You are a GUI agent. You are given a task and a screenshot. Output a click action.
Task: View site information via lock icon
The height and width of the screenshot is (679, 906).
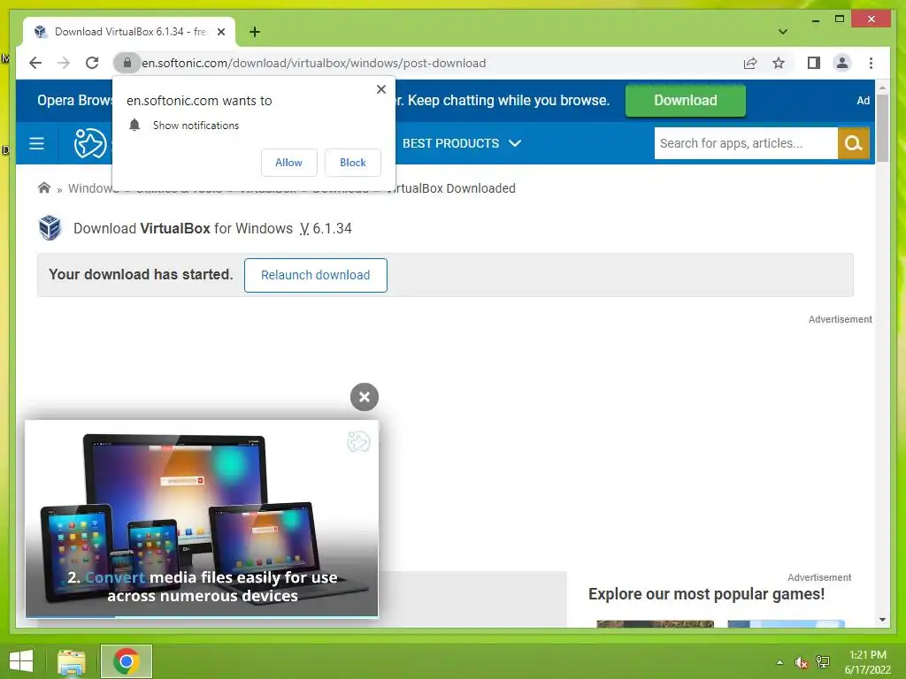click(127, 63)
